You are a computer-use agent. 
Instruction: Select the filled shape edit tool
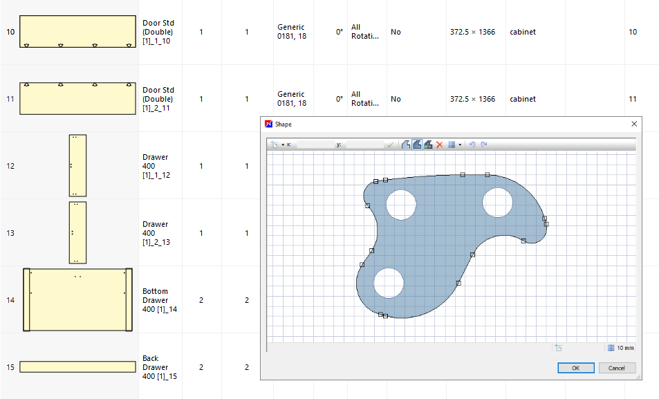coord(417,145)
